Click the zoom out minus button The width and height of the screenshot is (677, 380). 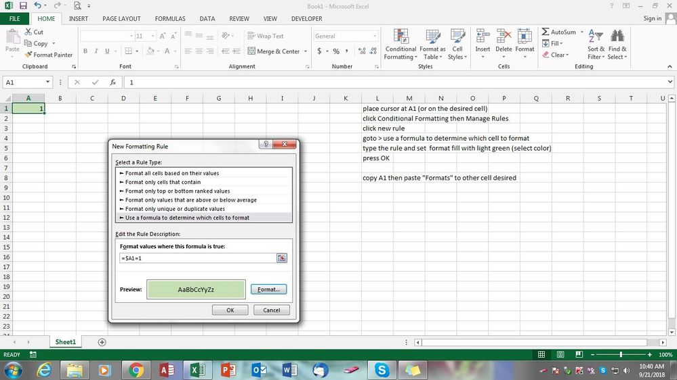point(593,354)
